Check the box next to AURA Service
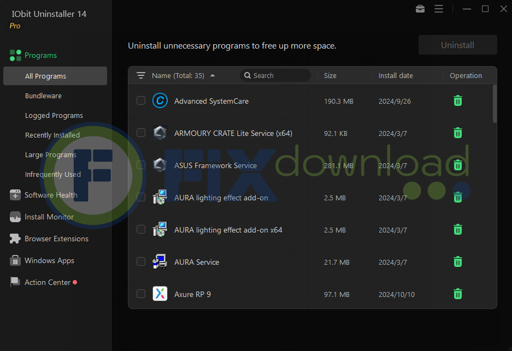512x351 pixels. click(x=141, y=262)
